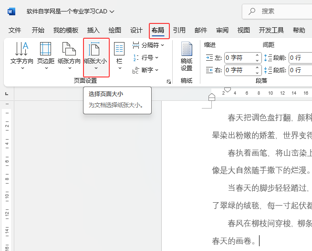
Task: Switch to the View (视图) tab
Action: click(x=244, y=30)
